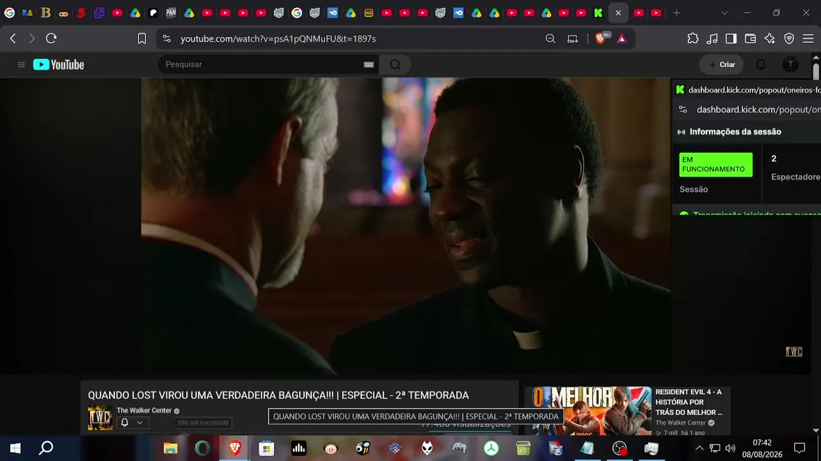
Task: Open Microsoft Store from the taskbar
Action: pos(267,448)
